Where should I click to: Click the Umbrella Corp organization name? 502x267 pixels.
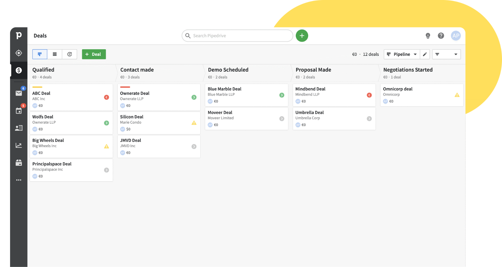point(307,118)
